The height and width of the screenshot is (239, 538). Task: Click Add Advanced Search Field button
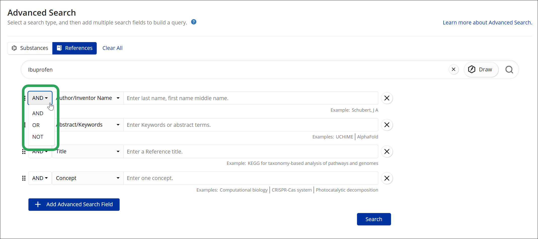74,204
